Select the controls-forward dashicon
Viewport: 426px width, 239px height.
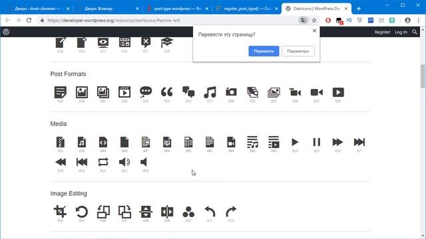point(337,142)
